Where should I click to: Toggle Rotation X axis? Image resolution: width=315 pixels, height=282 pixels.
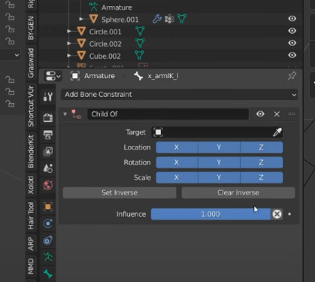(x=177, y=162)
